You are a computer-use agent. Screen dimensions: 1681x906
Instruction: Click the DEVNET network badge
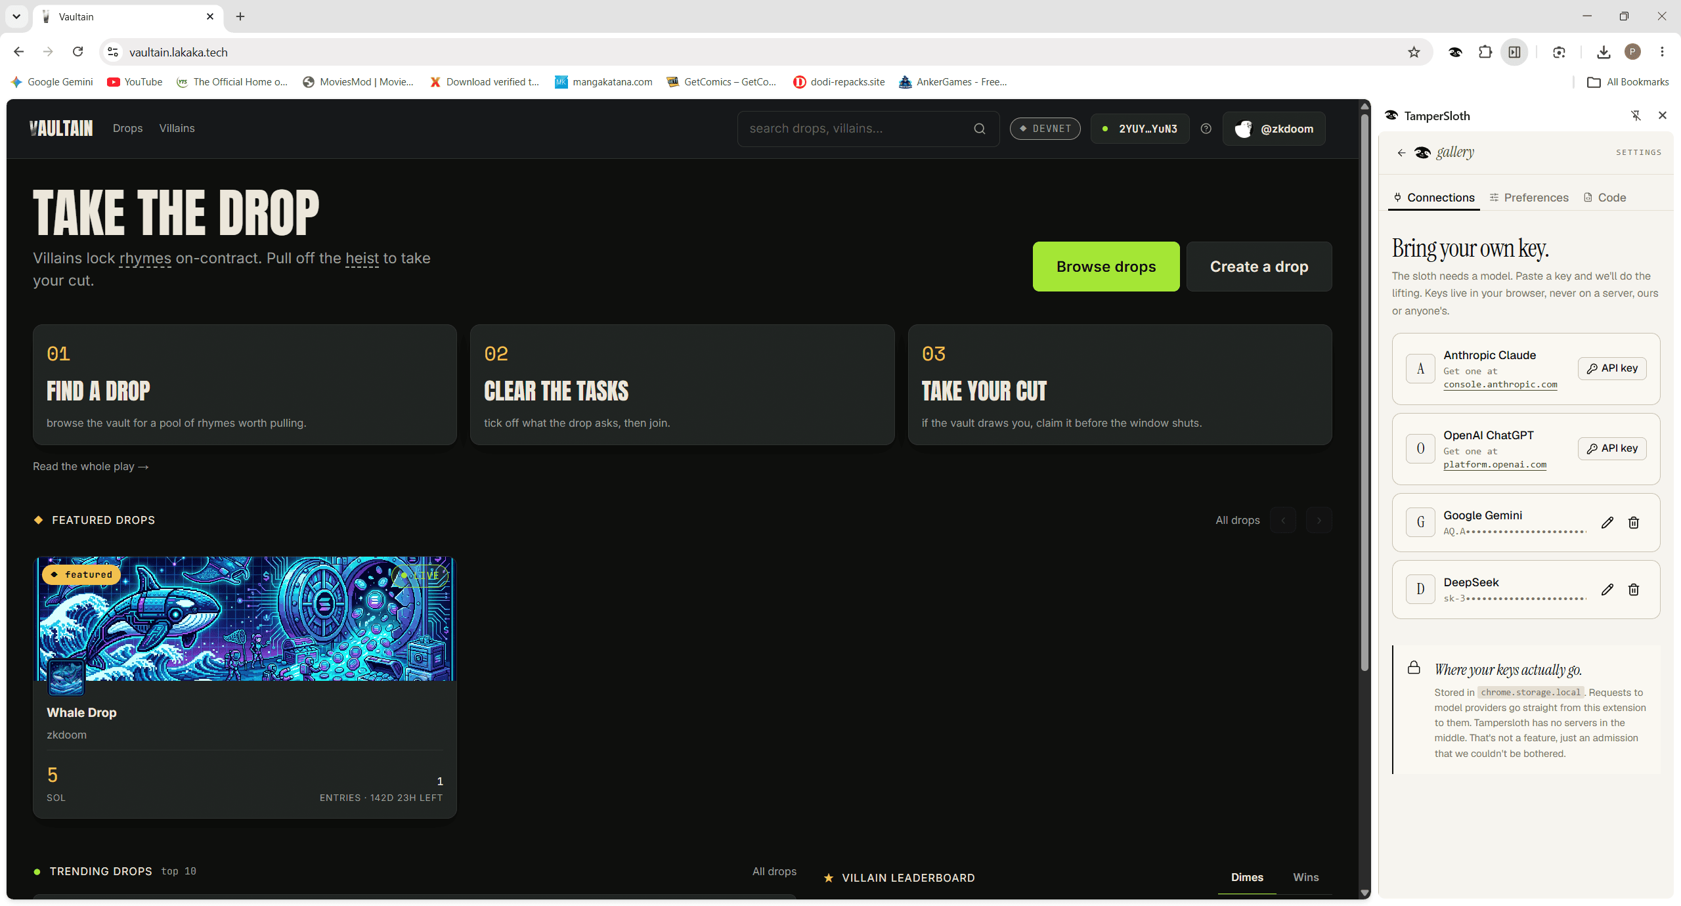coord(1045,129)
